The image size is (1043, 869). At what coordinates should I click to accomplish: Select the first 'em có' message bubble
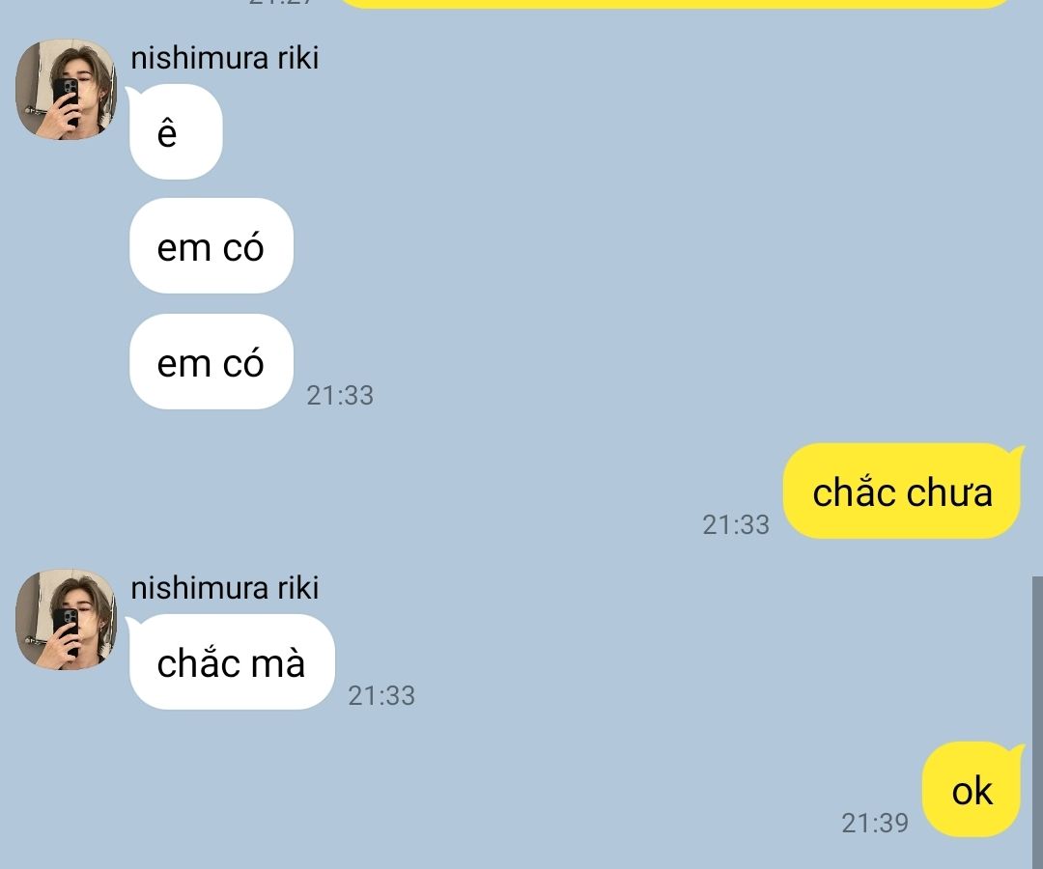(x=211, y=245)
